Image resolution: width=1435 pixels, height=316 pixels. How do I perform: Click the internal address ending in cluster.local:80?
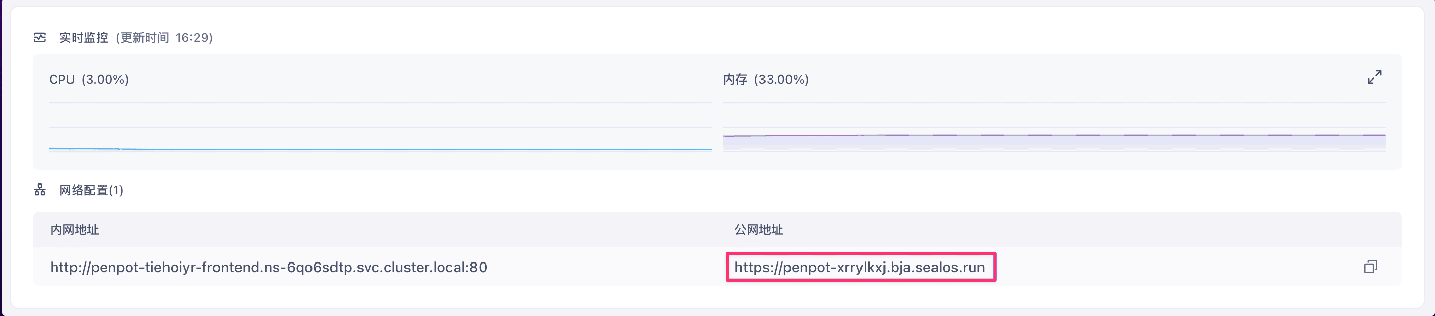pyautogui.click(x=269, y=267)
